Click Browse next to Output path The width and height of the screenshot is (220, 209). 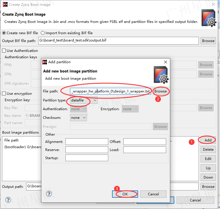pos(208,187)
